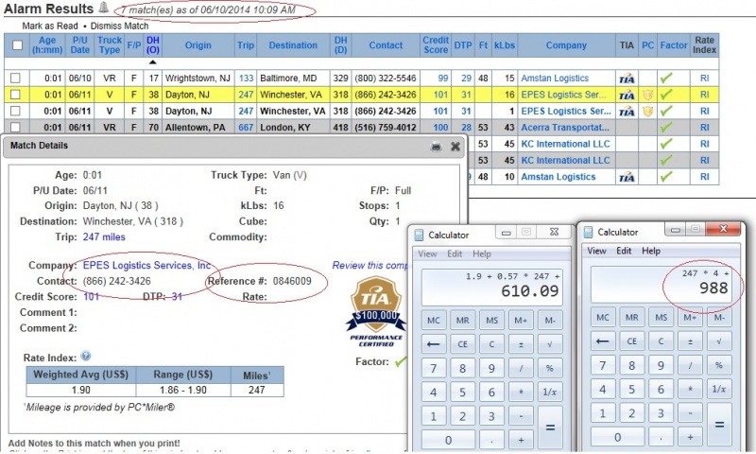Open the View menu in the right Calculator
This screenshot has width=756, height=454.
596,251
